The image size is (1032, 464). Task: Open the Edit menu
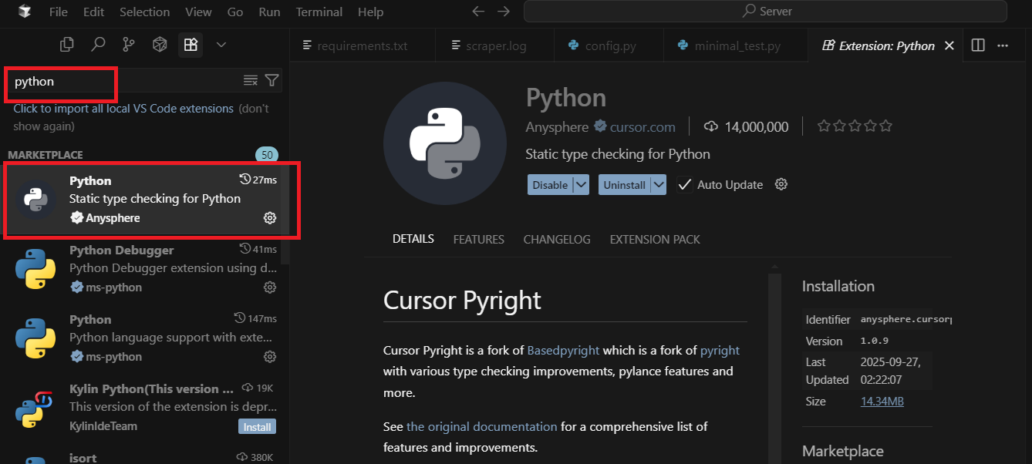coord(93,12)
